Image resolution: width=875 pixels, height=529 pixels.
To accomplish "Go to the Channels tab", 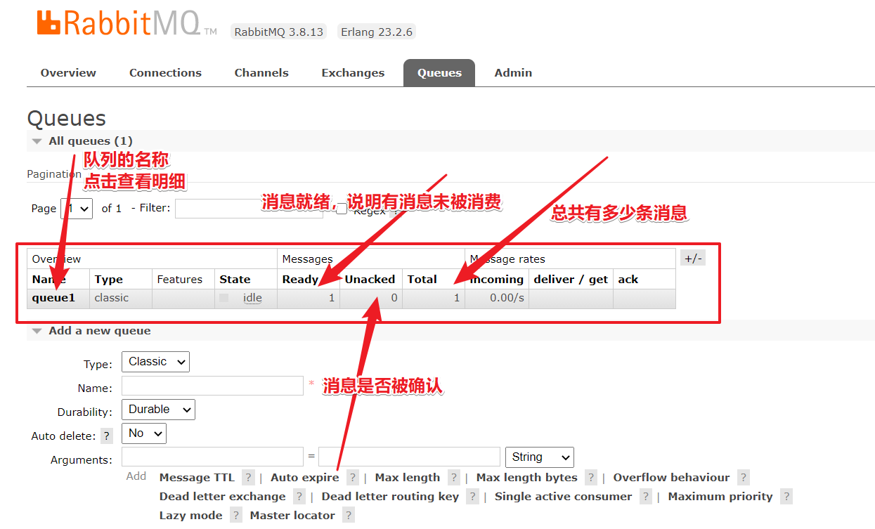I will (261, 73).
